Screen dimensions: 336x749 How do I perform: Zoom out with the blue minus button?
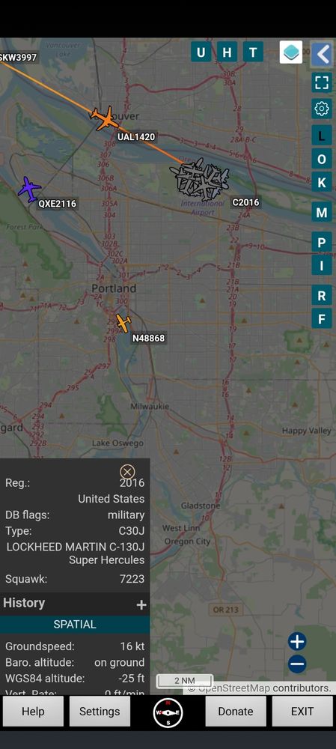click(297, 664)
